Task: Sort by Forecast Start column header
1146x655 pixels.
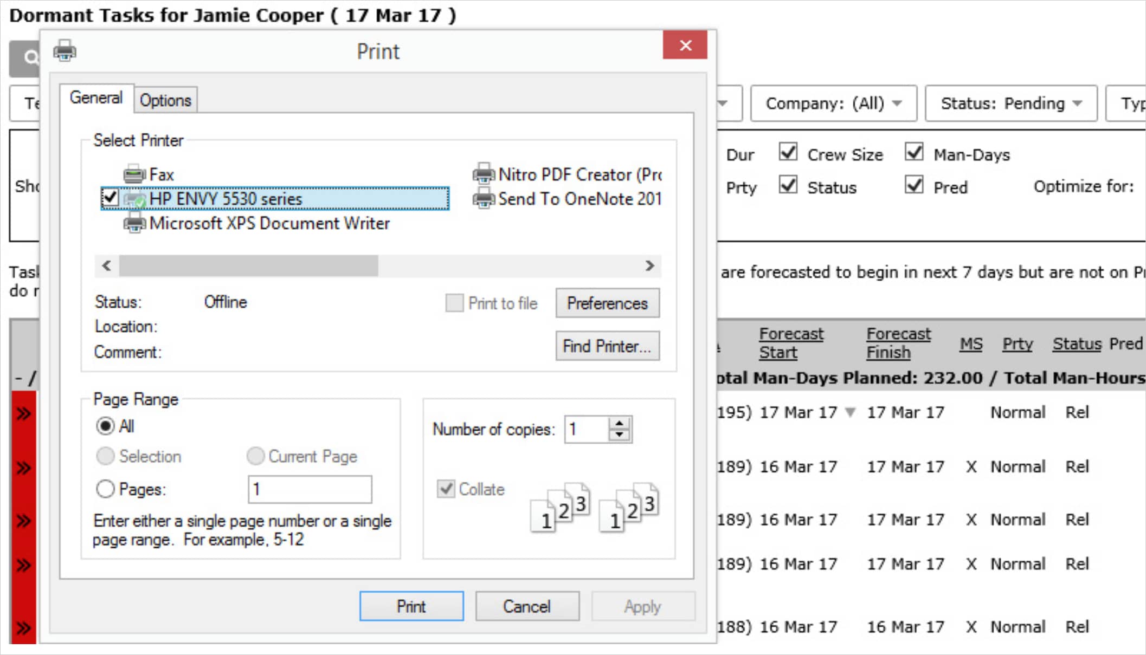Action: [x=791, y=343]
